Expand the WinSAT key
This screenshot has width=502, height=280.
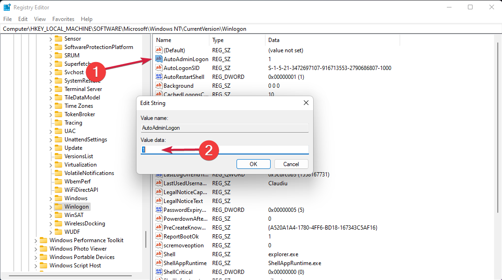(x=50, y=215)
